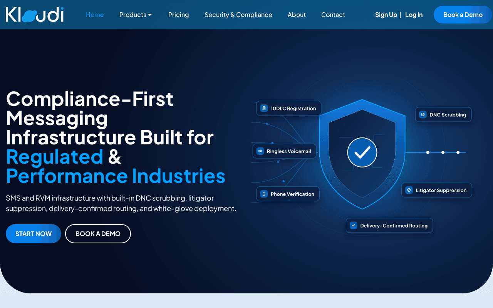
Task: Click the "Litigator Suppression" label
Action: (x=441, y=191)
